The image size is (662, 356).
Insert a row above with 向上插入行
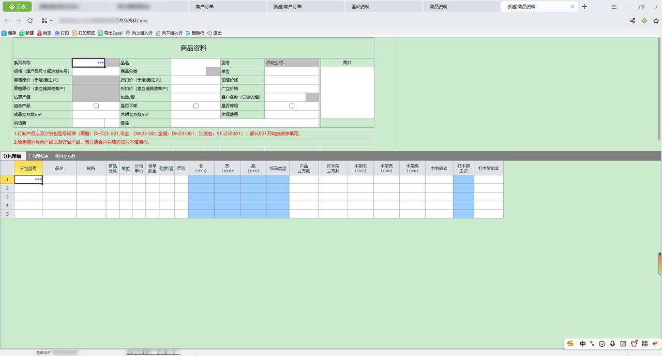click(139, 33)
